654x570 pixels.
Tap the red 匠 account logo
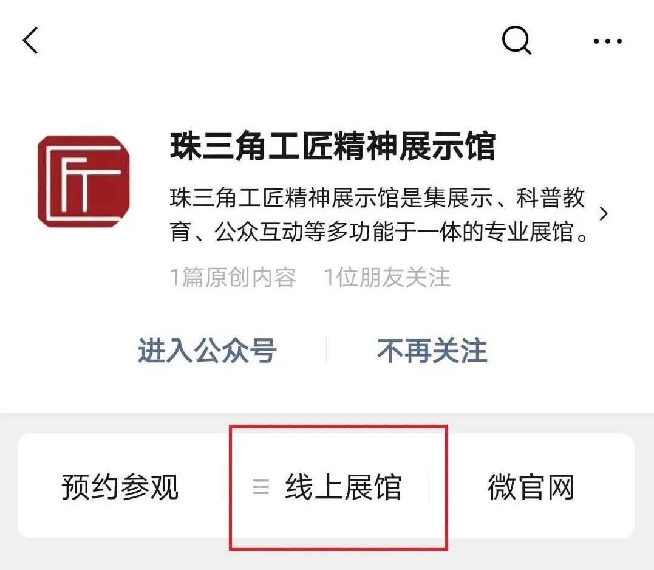point(83,182)
